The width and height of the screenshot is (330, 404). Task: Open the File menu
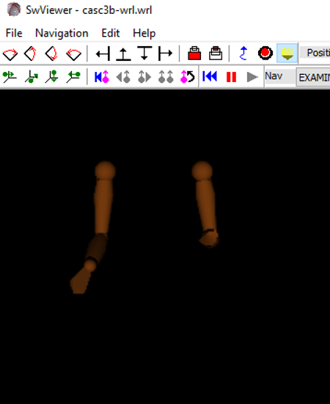click(x=14, y=33)
